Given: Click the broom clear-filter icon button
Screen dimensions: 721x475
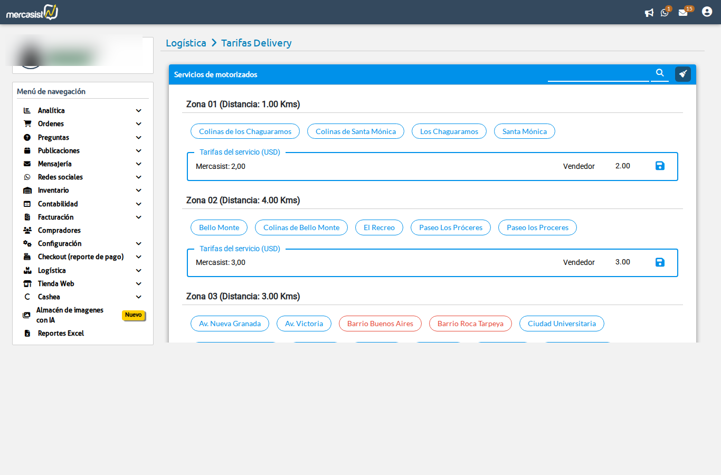Looking at the screenshot, I should click(x=683, y=74).
